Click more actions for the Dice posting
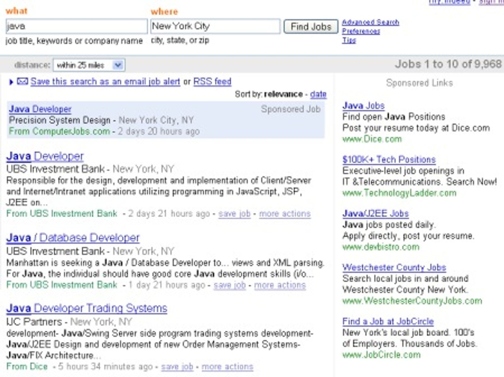The height and width of the screenshot is (377, 504). (227, 367)
